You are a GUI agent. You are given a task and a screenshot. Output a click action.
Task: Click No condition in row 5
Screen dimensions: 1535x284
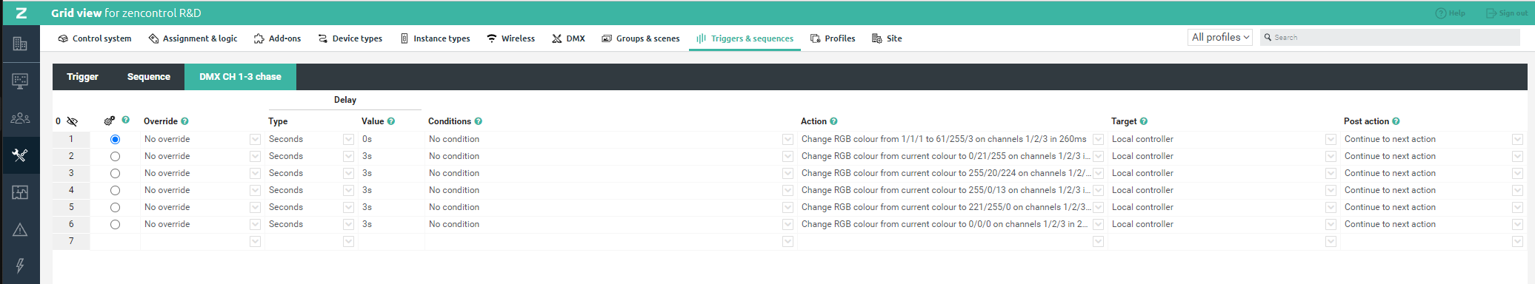(453, 207)
